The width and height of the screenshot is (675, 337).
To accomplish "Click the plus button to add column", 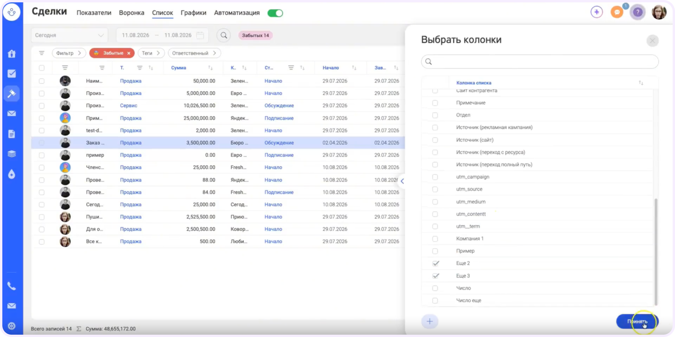I will click(x=430, y=321).
